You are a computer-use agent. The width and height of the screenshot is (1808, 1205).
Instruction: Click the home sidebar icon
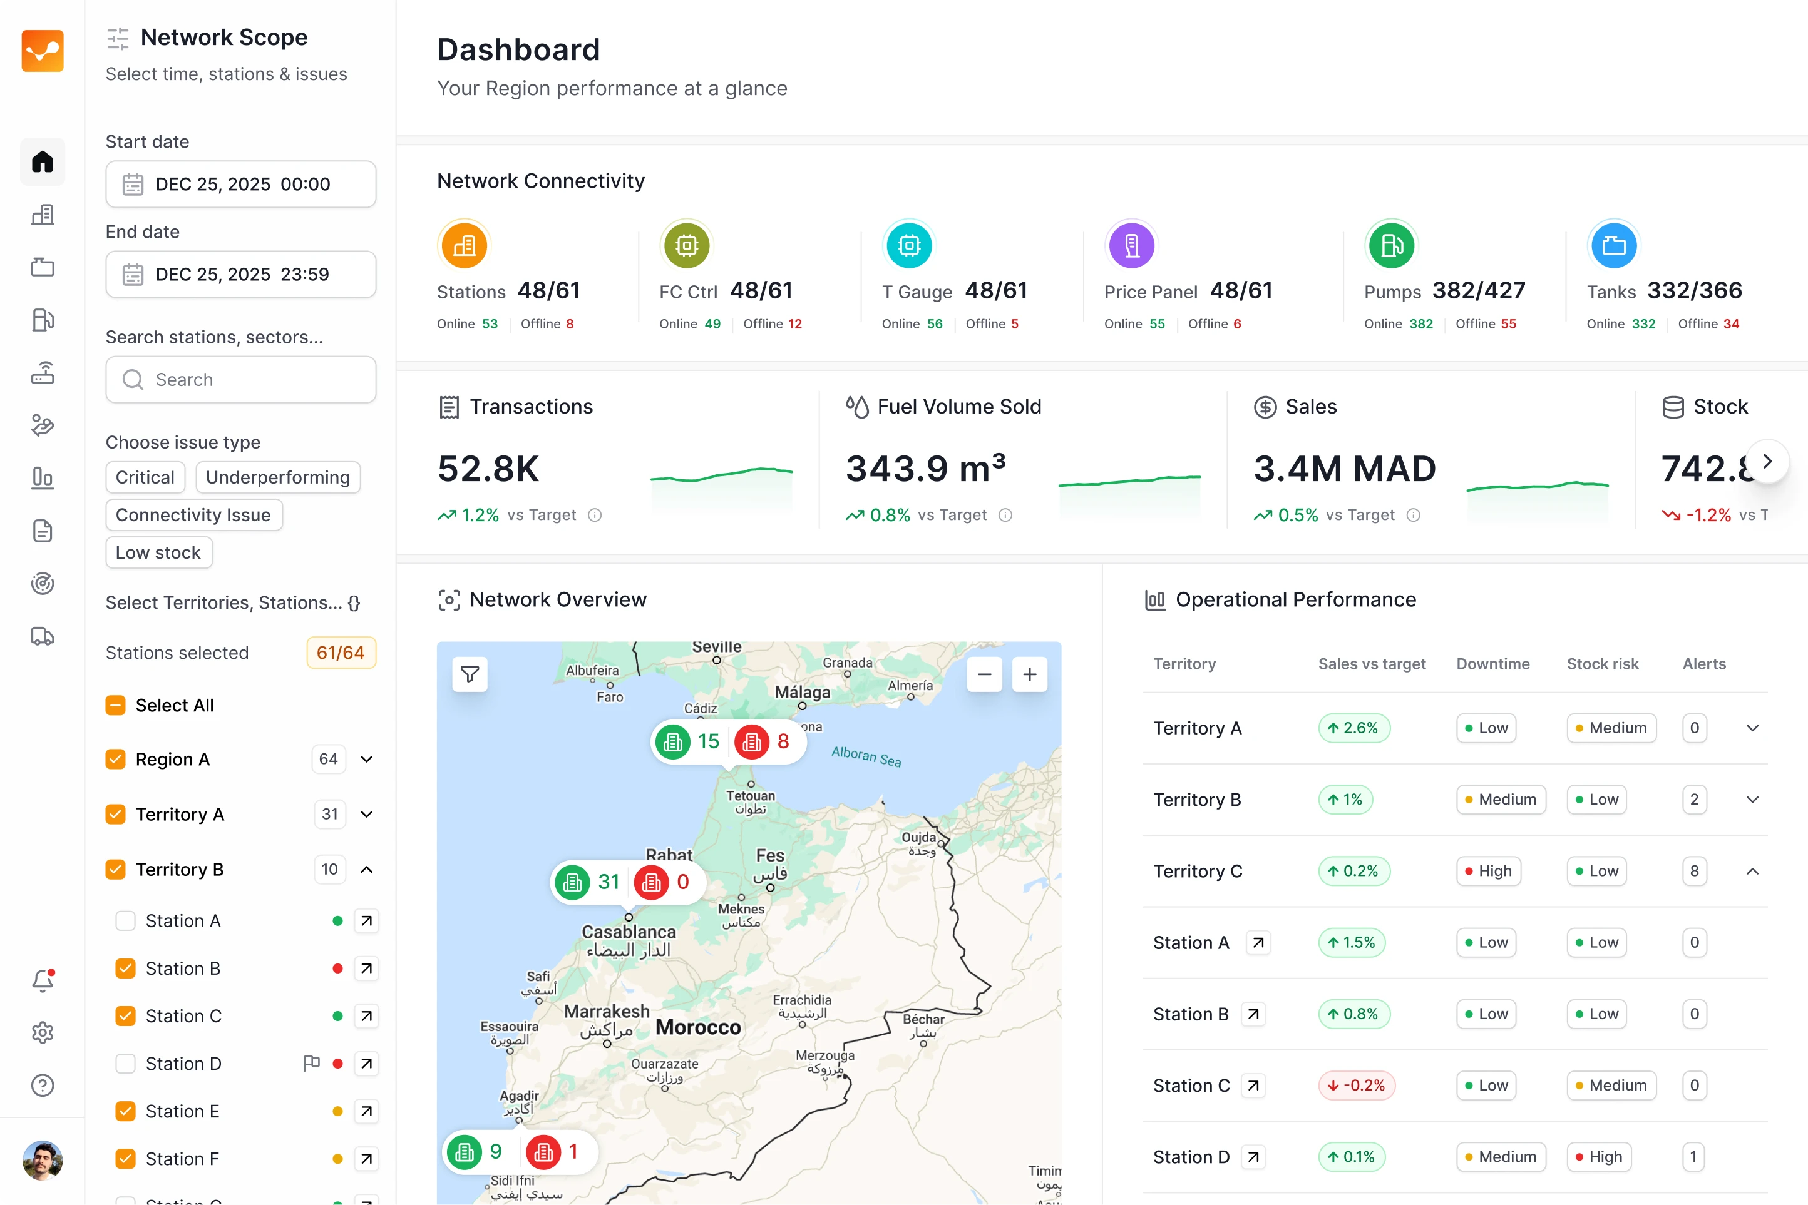click(x=43, y=161)
